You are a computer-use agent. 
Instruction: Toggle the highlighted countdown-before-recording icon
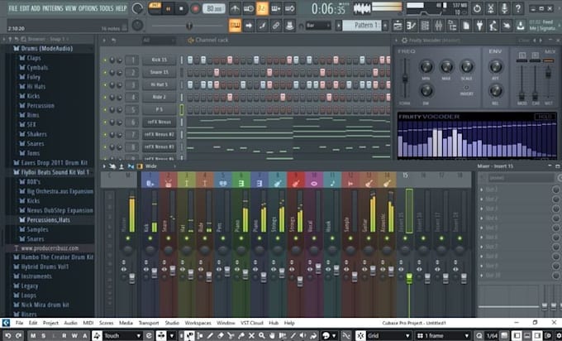click(x=262, y=8)
